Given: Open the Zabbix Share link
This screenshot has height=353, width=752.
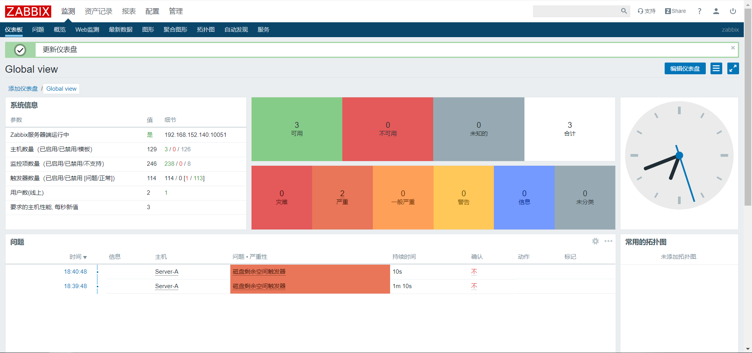Looking at the screenshot, I should click(675, 11).
